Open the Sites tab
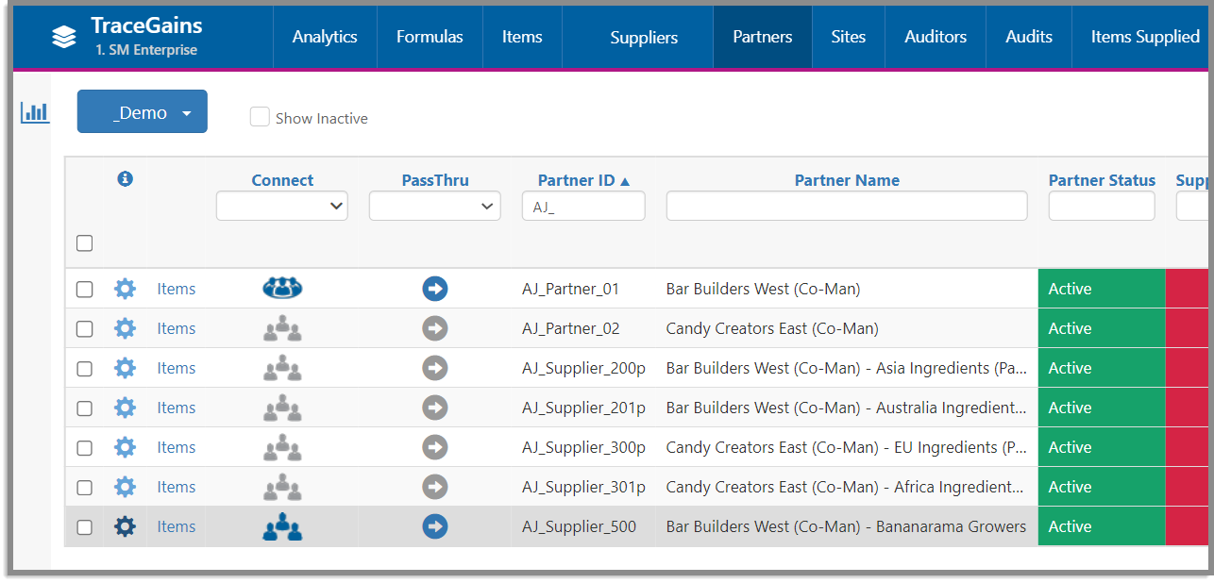The height and width of the screenshot is (583, 1214). click(849, 37)
